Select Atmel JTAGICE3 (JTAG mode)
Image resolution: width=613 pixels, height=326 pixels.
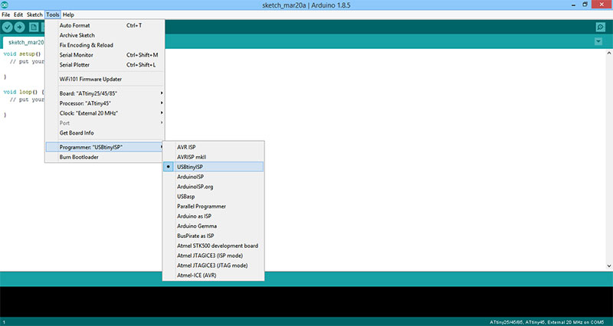(214, 266)
